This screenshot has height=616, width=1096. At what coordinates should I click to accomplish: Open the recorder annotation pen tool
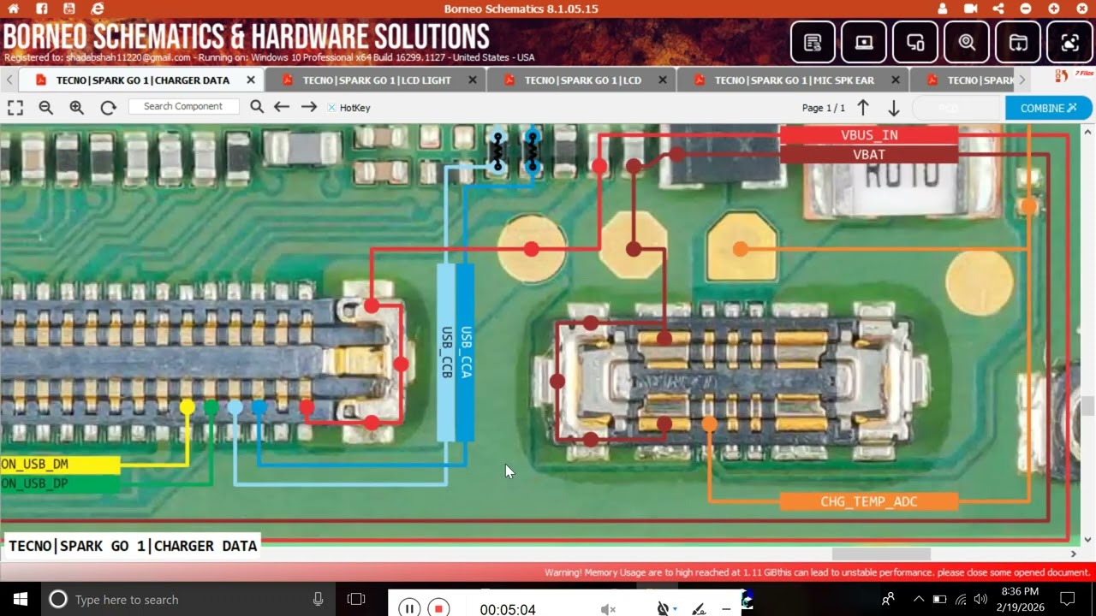[x=699, y=609]
